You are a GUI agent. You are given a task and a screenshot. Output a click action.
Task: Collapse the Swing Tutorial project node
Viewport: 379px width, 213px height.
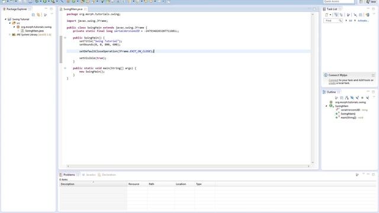click(5, 19)
